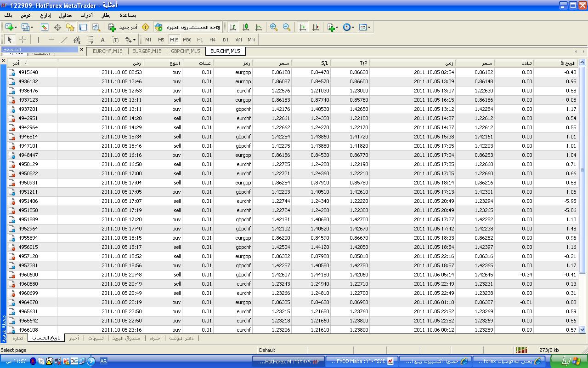Select the text label (T) tool
588x368 pixels.
point(116,40)
